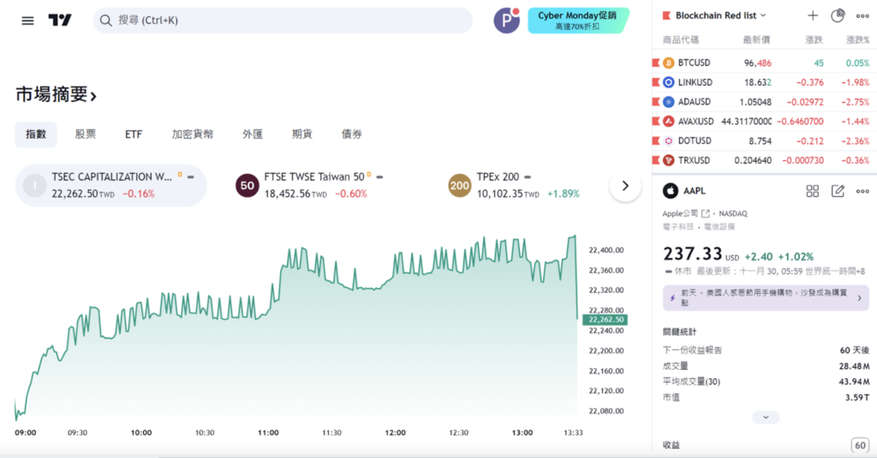Viewport: 877px width, 458px height.
Task: Click the AAPL price 237.33
Action: coord(692,254)
